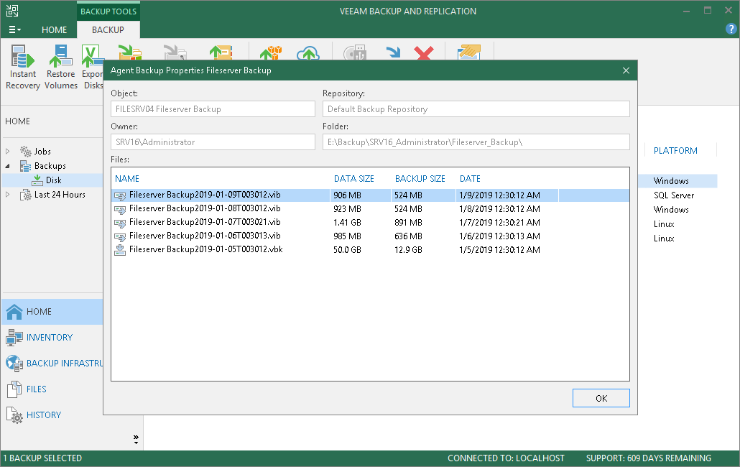Viewport: 740px width, 467px height.
Task: Switch to the HOME ribbon tab
Action: (x=55, y=29)
